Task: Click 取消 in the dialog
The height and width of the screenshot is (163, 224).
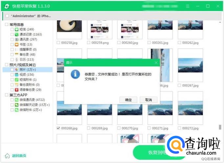Action: [x=148, y=100]
